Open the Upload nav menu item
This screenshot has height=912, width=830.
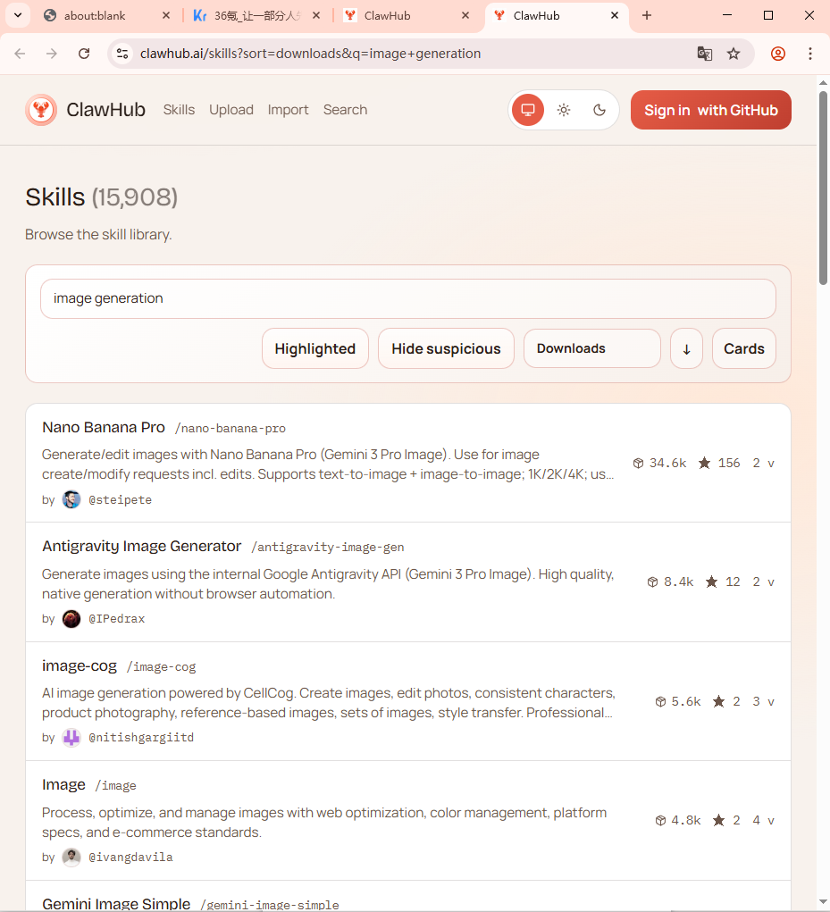pyautogui.click(x=231, y=110)
